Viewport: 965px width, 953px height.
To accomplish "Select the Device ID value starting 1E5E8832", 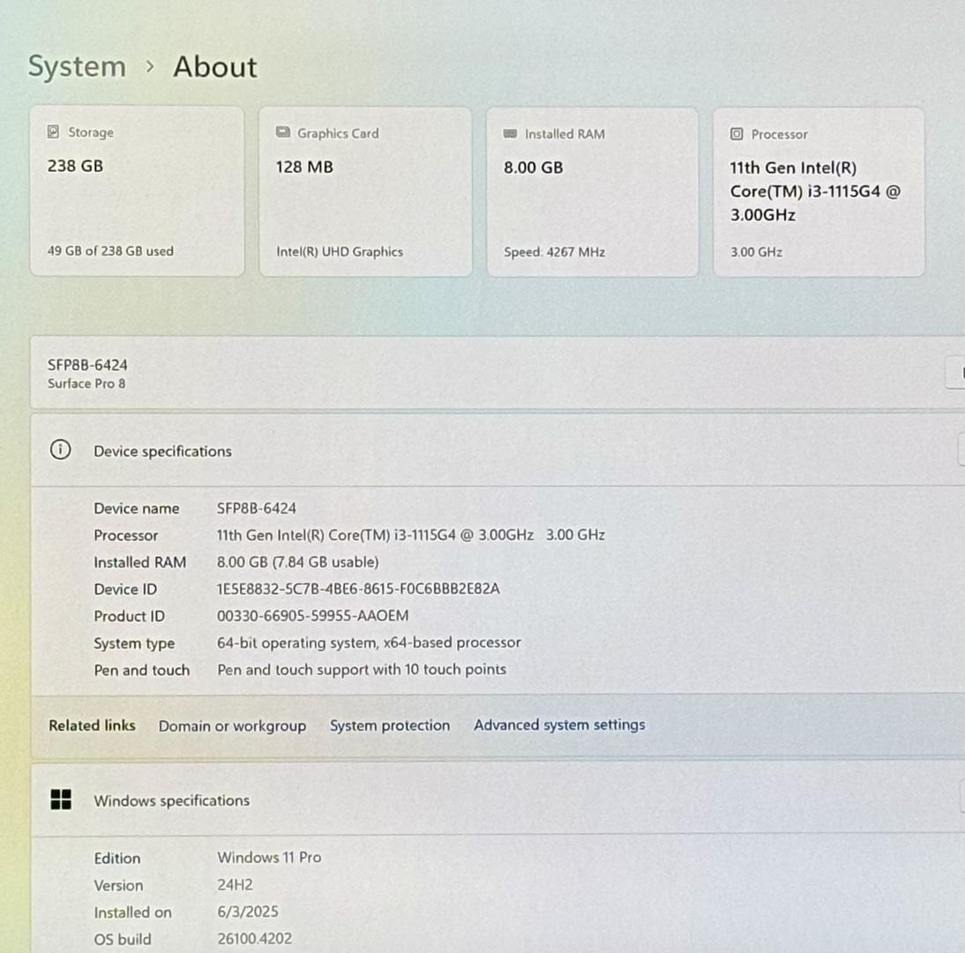I will 357,589.
